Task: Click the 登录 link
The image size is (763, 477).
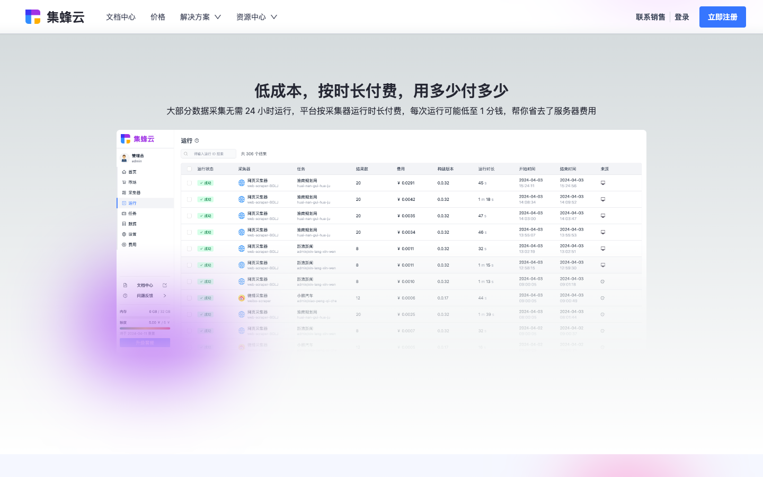Action: click(682, 17)
